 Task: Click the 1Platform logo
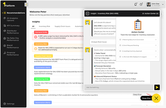(9, 4)
